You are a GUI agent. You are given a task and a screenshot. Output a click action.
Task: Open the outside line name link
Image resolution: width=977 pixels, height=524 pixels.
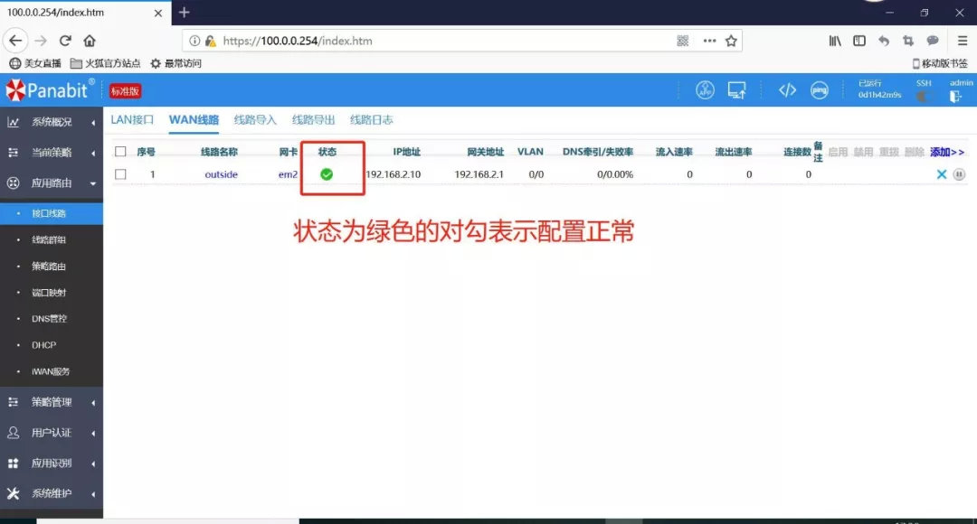coord(221,173)
